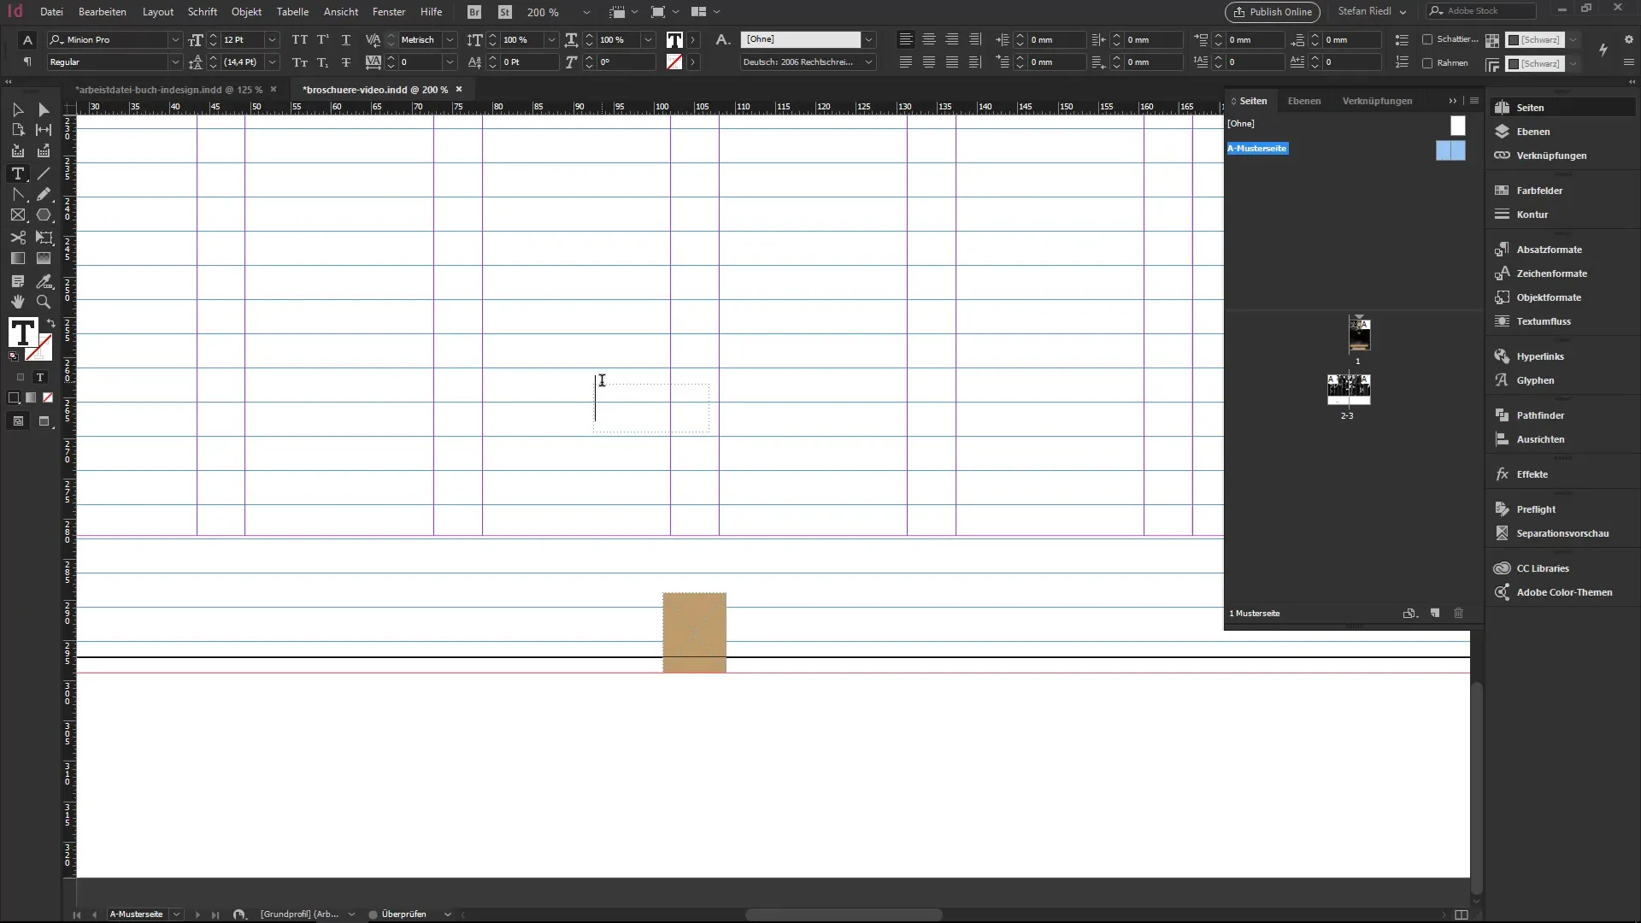The image size is (1641, 923).
Task: Create new page icon in Seiten panel
Action: [x=1435, y=613]
